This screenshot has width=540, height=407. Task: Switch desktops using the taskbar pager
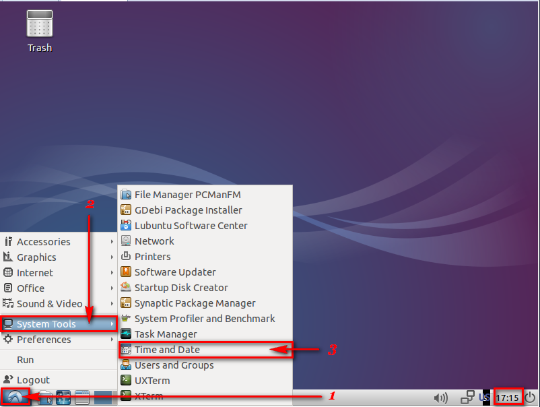(103, 398)
